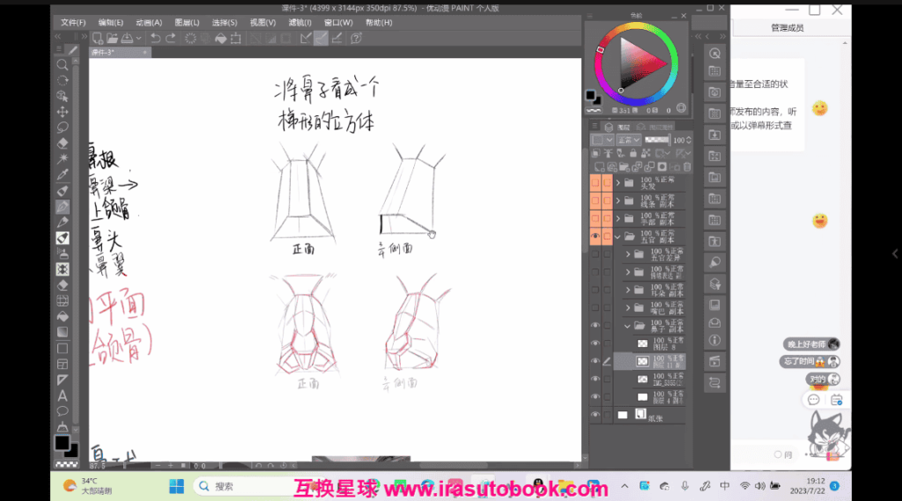The width and height of the screenshot is (902, 501).
Task: Collapse the 鼻子 副本 layer folder
Action: pyautogui.click(x=629, y=325)
